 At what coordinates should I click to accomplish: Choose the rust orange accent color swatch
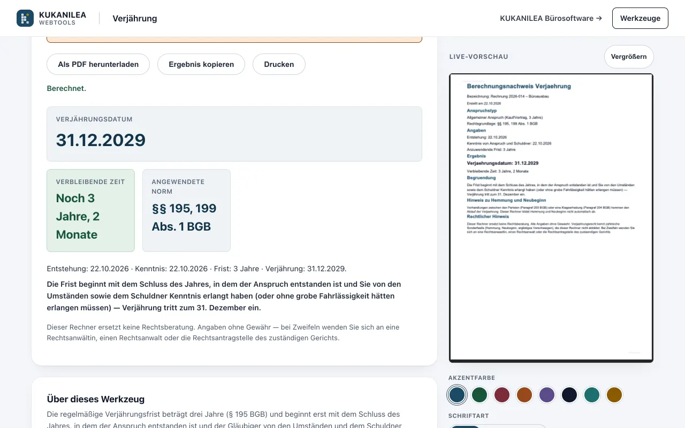(x=524, y=395)
